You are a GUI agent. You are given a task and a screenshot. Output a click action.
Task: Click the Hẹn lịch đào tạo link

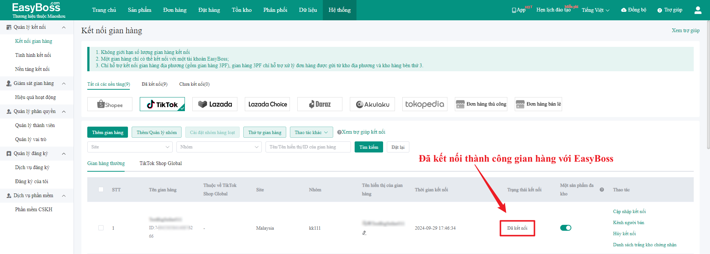pos(554,10)
